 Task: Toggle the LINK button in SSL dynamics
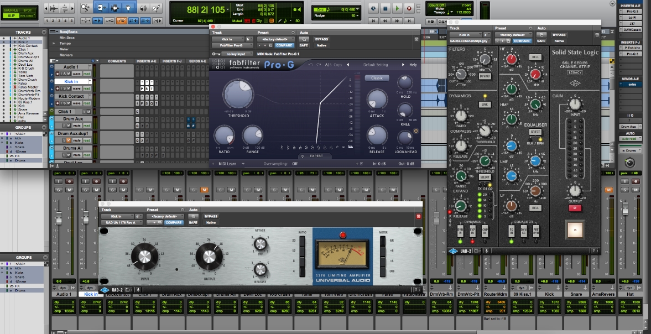point(485,105)
